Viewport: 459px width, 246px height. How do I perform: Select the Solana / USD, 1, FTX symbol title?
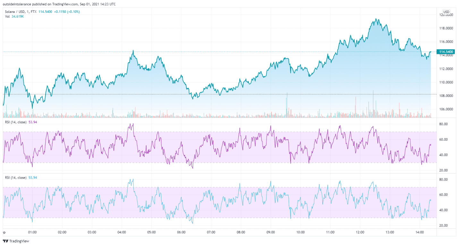21,12
